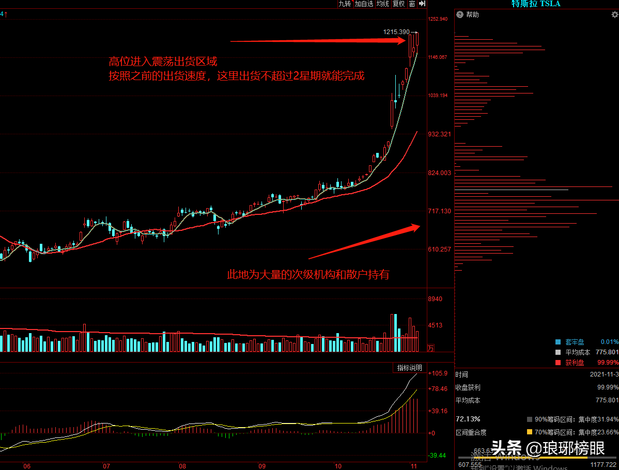Click the 4513 volume axis label

(435, 325)
